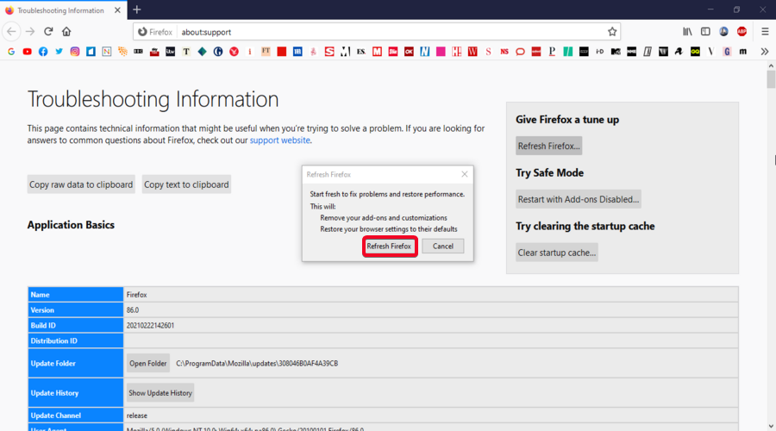Reload the page with the refresh icon
Image resolution: width=776 pixels, height=431 pixels.
point(48,32)
